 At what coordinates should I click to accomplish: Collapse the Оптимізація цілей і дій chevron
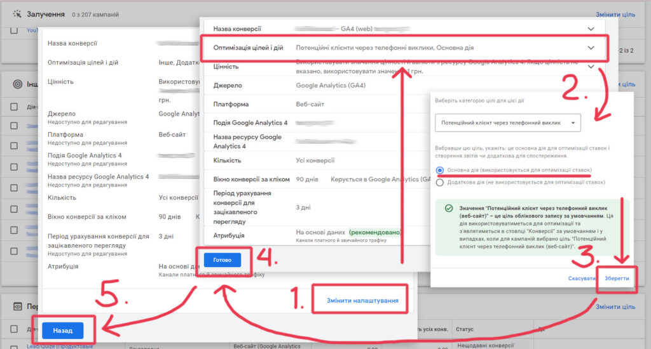pos(591,48)
